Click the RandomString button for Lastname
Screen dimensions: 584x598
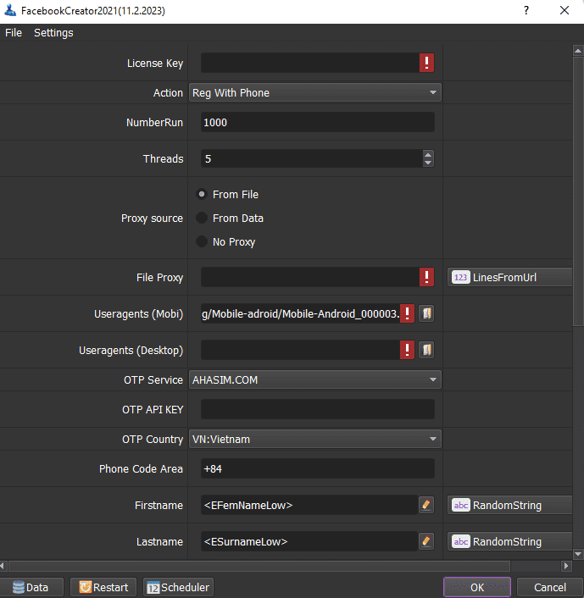coord(510,541)
